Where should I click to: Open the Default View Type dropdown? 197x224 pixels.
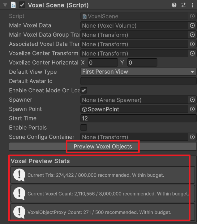click(x=139, y=72)
